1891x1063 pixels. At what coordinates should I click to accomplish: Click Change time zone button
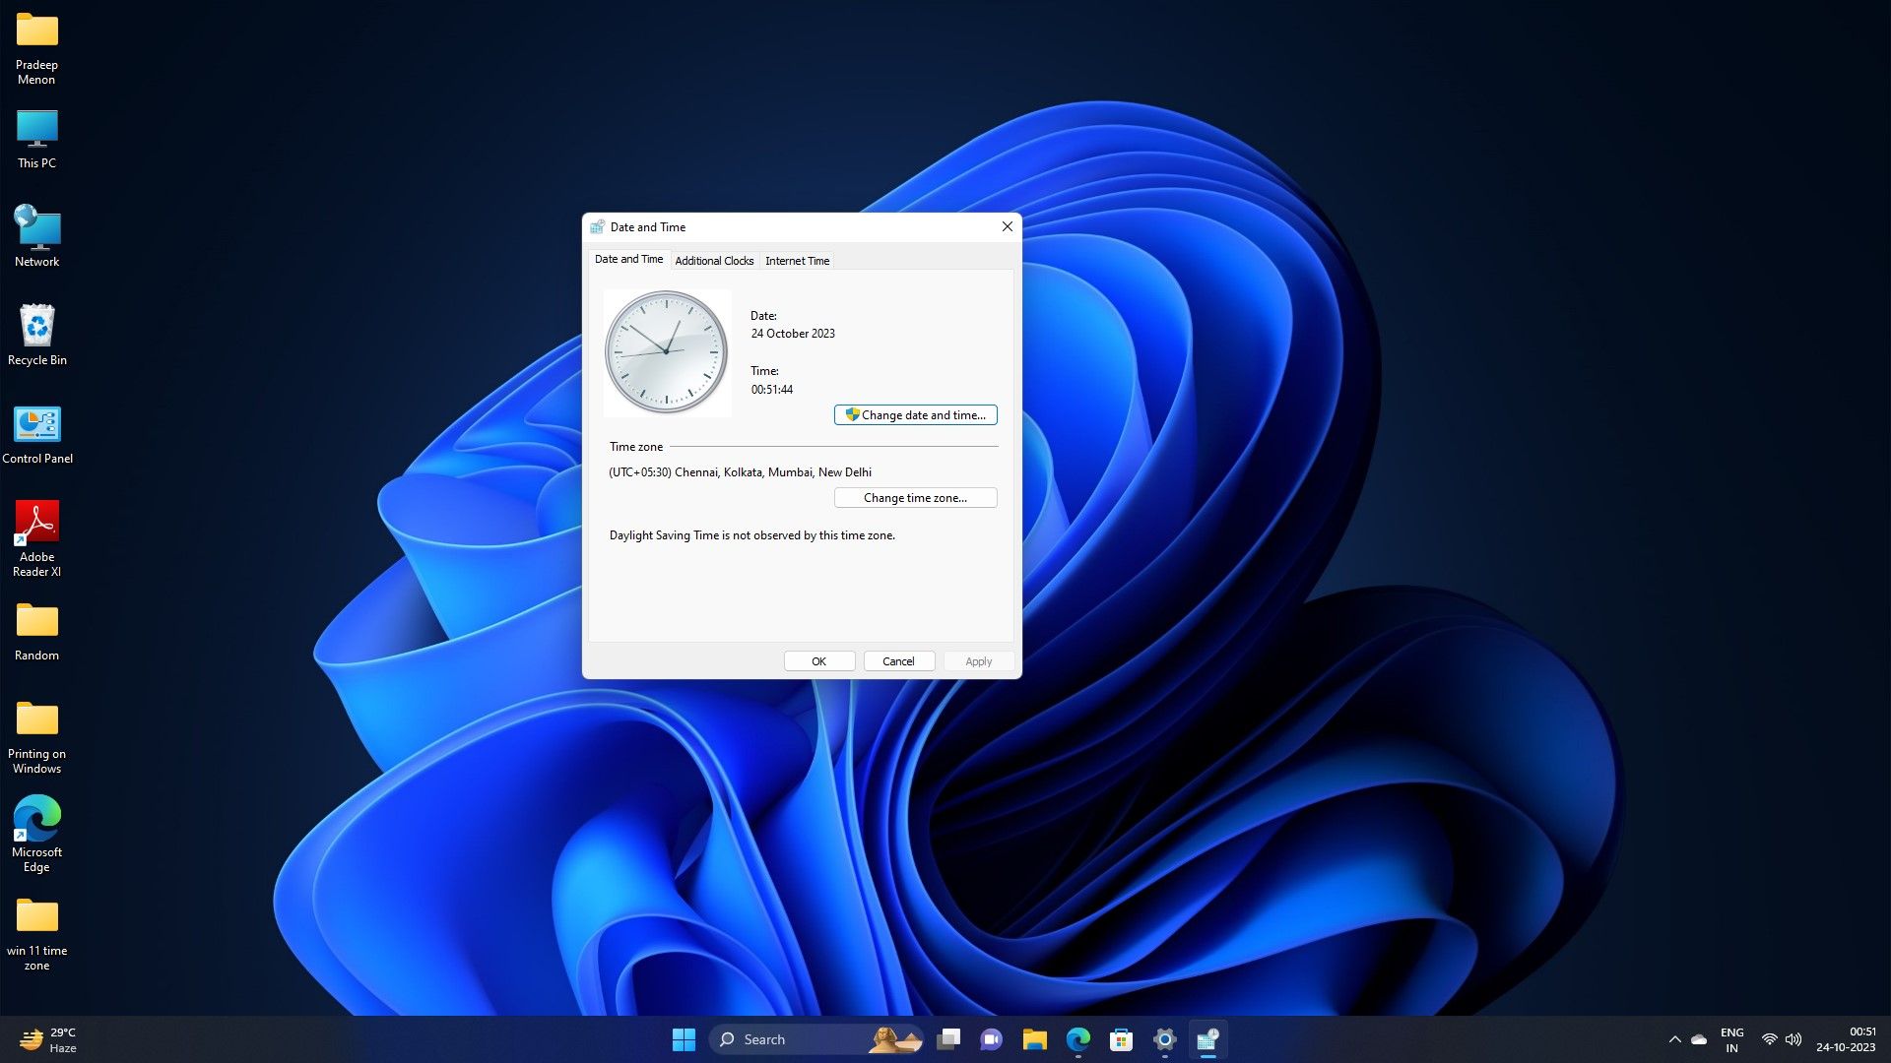click(x=915, y=498)
